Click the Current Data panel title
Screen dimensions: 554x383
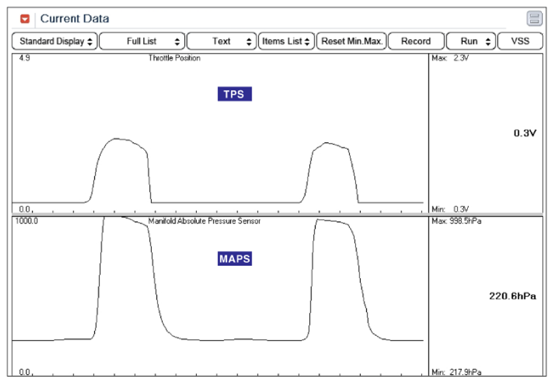pyautogui.click(x=74, y=19)
